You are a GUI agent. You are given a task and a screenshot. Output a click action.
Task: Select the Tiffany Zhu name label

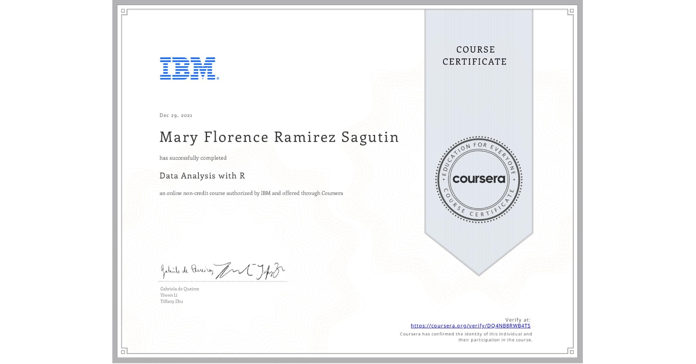pyautogui.click(x=170, y=301)
